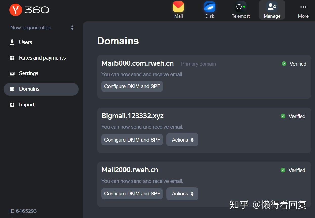The width and height of the screenshot is (315, 218).
Task: Launch Telemost from the top bar
Action: (240, 10)
